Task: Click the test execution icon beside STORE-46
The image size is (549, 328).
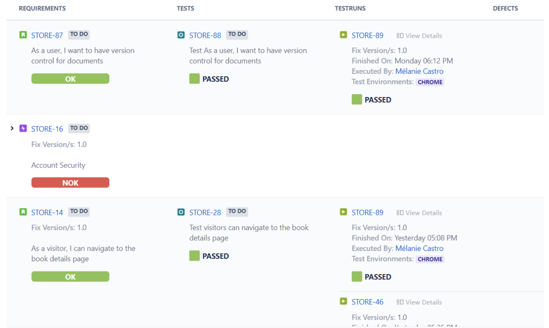Action: click(x=343, y=302)
